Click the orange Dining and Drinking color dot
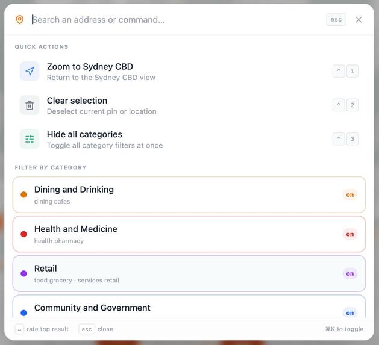The height and width of the screenshot is (345, 379). (23, 194)
